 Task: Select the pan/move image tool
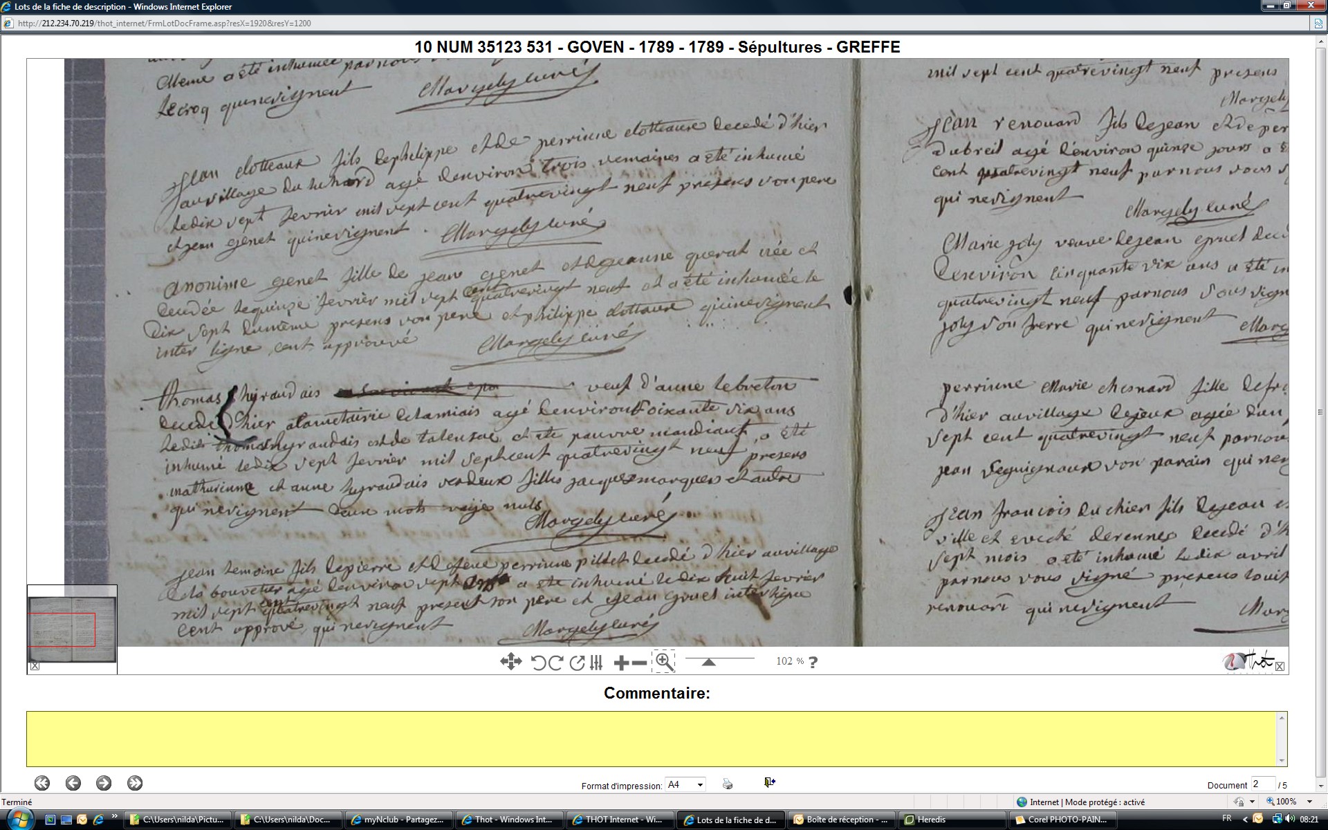coord(510,662)
